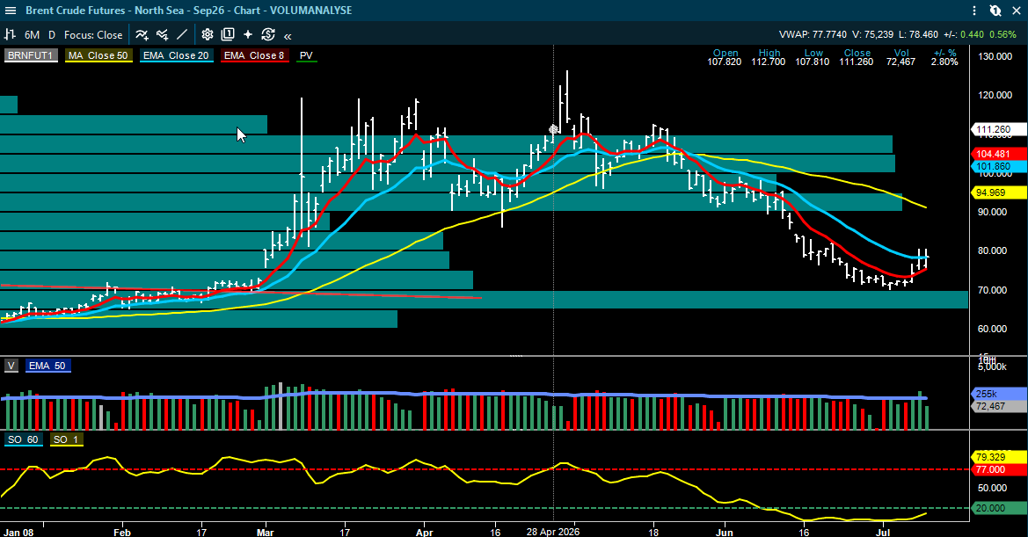Click the Jun label on time axis

(725, 532)
